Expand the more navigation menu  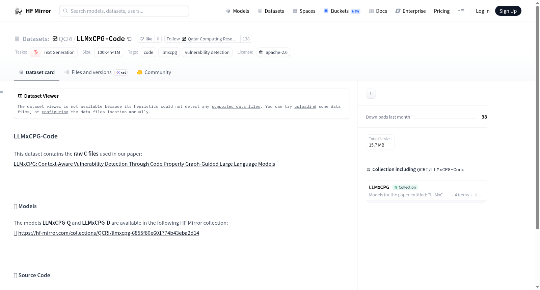[461, 11]
